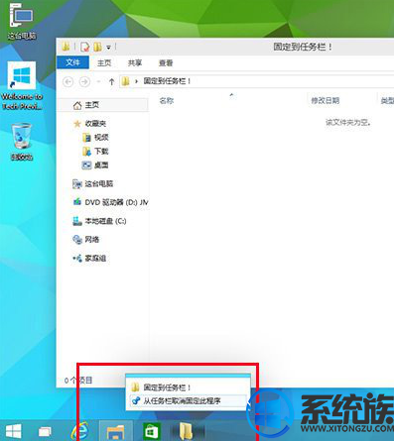Open Windows Store from taskbar
Screen dimensions: 394x441
pos(151,431)
